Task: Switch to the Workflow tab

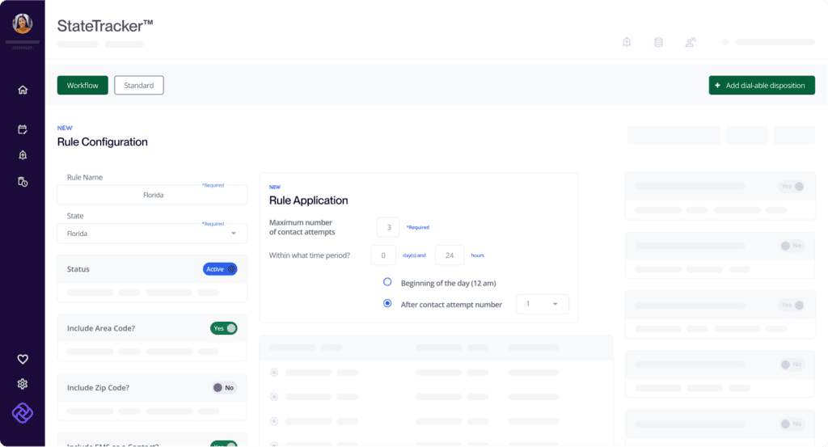Action: pyautogui.click(x=82, y=85)
